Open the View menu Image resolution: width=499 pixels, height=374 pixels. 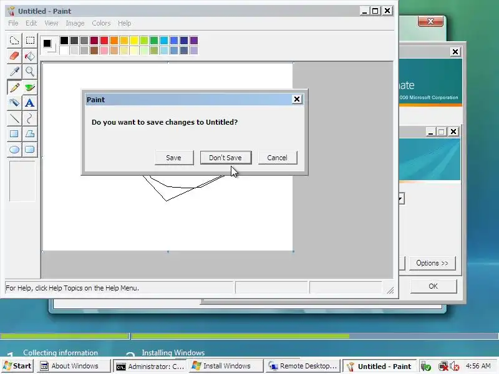coord(51,23)
